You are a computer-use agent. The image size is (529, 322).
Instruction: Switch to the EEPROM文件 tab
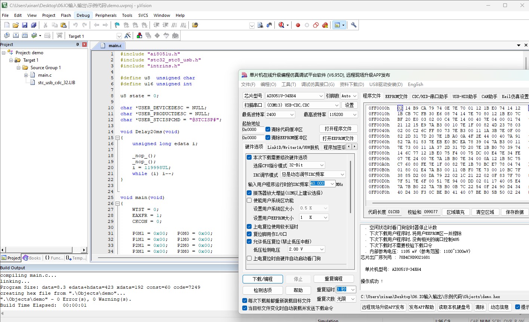point(396,96)
